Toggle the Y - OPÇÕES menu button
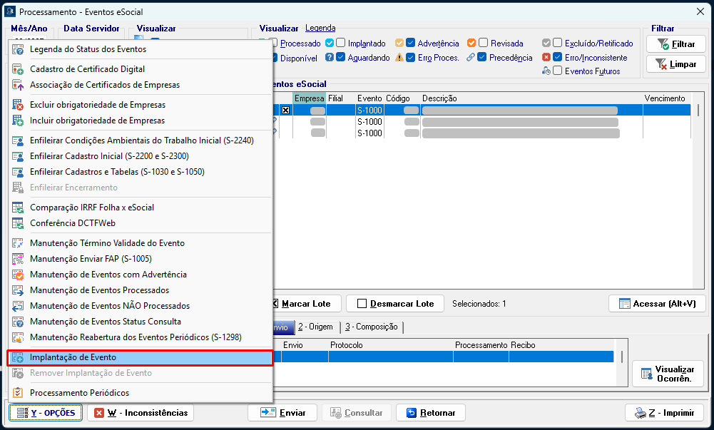The image size is (714, 430). (x=46, y=413)
